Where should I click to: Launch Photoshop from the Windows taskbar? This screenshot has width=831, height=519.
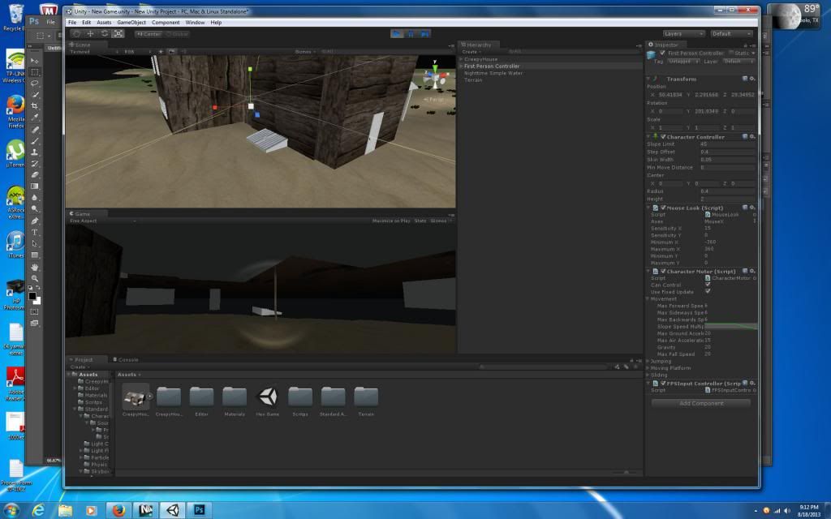click(x=200, y=510)
